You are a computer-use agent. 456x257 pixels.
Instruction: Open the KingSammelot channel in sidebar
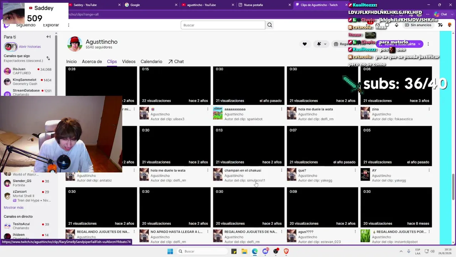pyautogui.click(x=28, y=82)
